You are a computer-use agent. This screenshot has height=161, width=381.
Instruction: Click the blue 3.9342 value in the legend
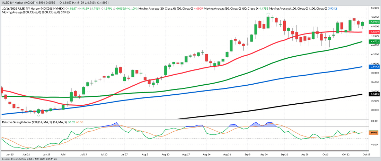coord(332,8)
